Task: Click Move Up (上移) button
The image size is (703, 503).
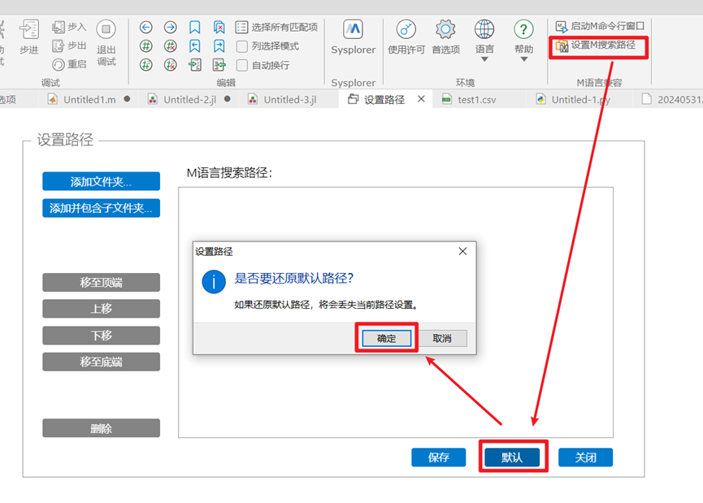Action: tap(102, 309)
